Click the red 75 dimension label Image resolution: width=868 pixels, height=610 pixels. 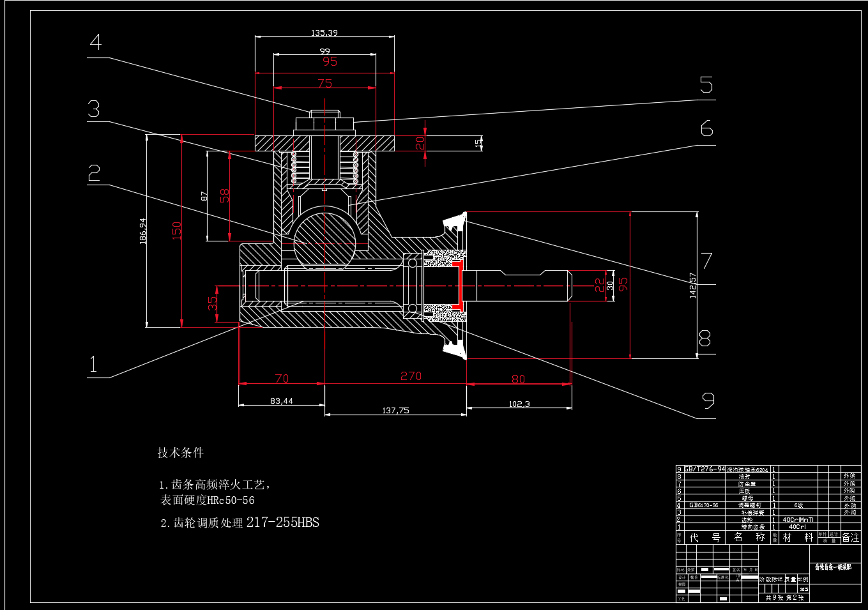click(325, 83)
